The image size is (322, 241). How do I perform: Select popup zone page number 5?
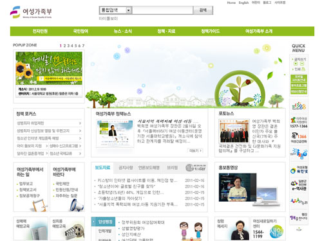tap(75, 46)
